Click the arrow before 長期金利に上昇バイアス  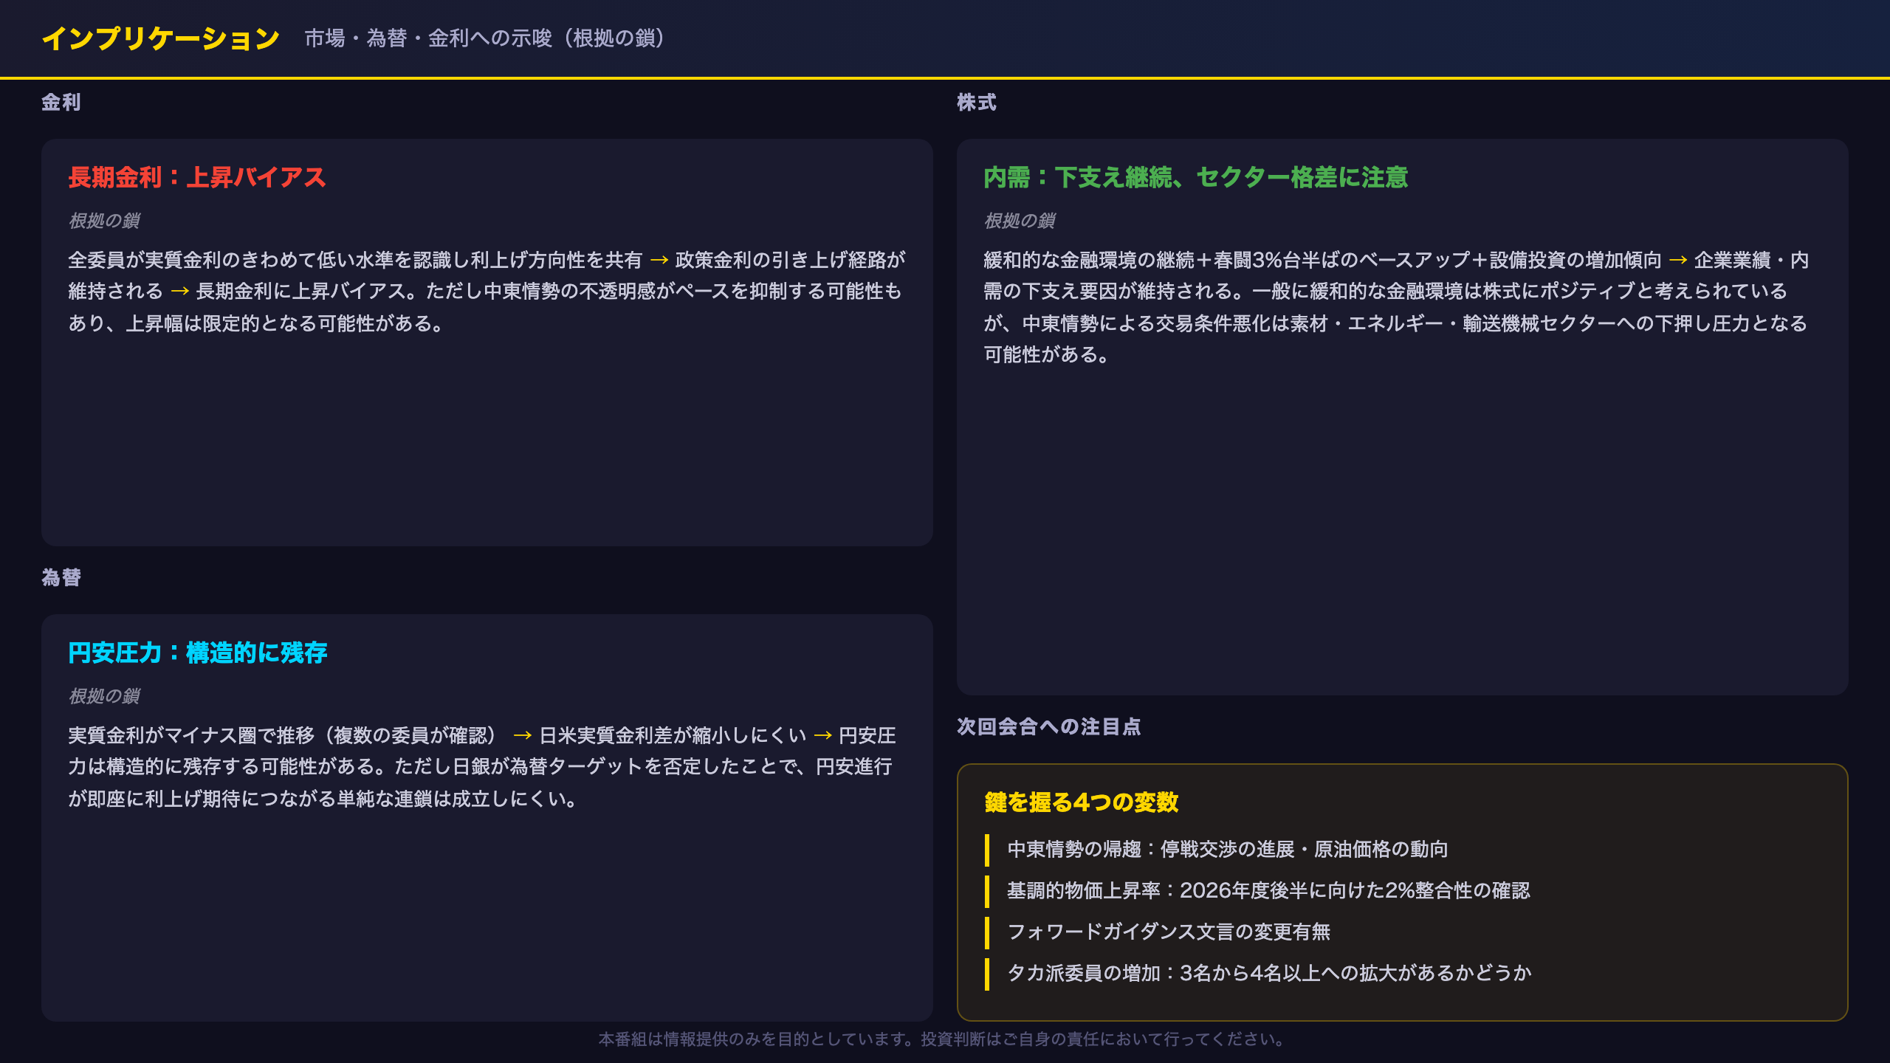pyautogui.click(x=179, y=292)
